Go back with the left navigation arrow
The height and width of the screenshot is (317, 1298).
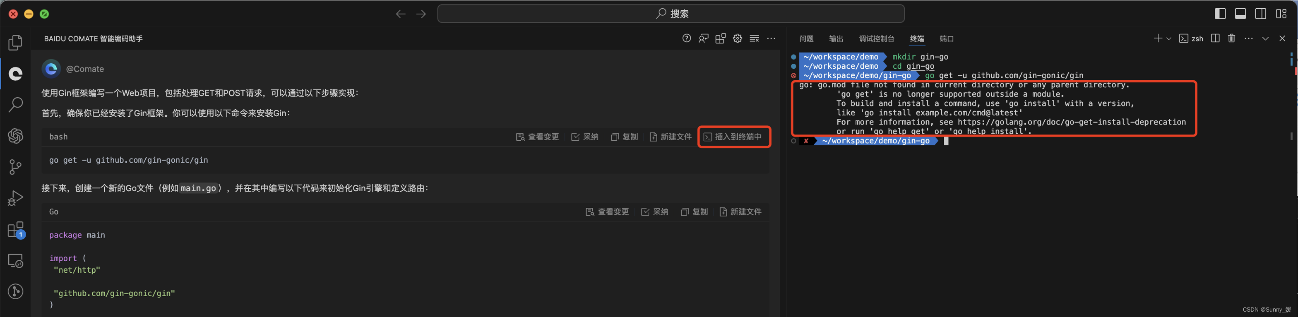pyautogui.click(x=401, y=14)
